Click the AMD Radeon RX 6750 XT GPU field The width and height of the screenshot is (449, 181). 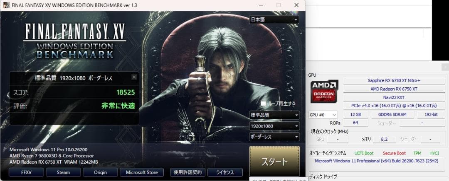pyautogui.click(x=394, y=89)
